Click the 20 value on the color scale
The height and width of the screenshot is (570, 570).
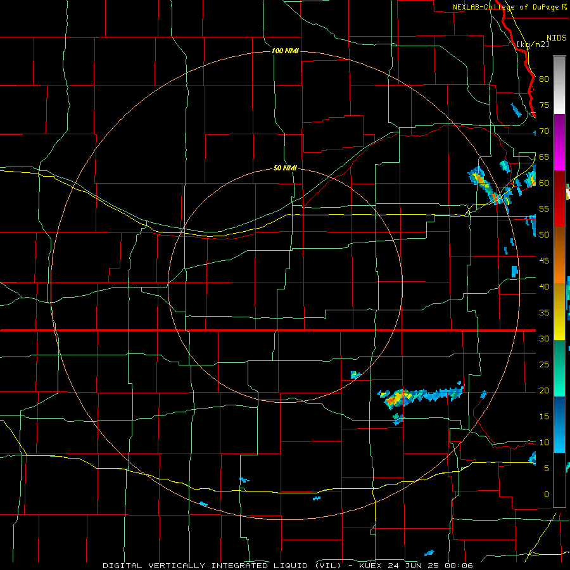point(544,390)
